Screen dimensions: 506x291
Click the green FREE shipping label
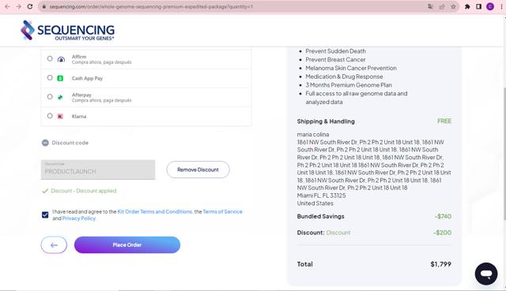coord(444,121)
